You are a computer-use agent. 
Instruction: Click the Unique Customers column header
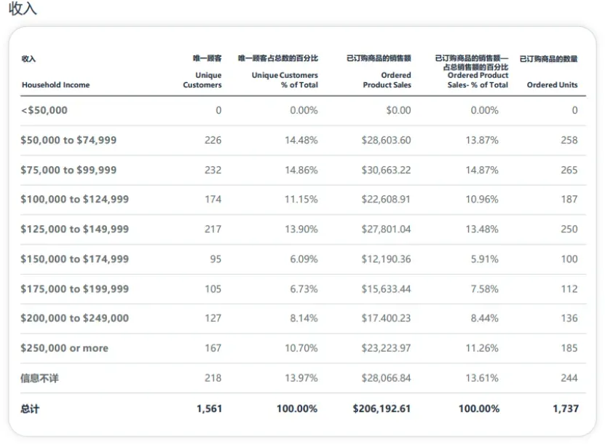tap(202, 80)
